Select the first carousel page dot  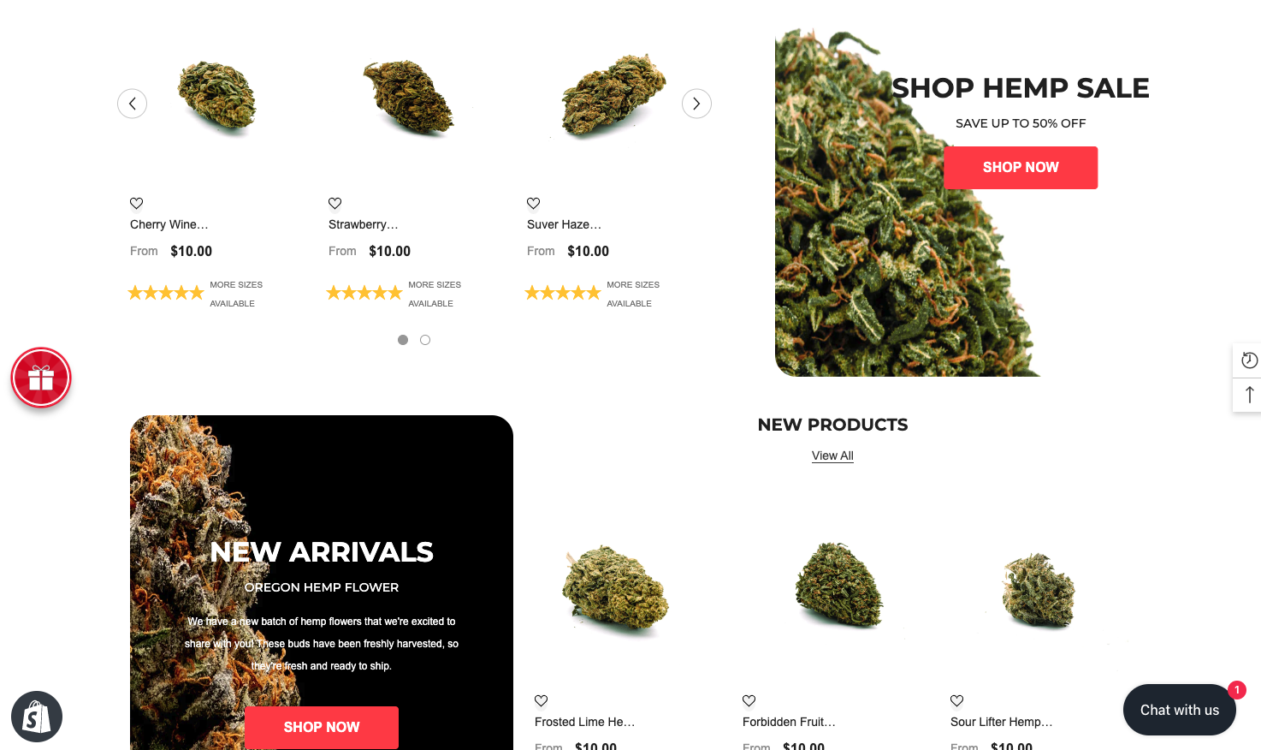click(403, 340)
